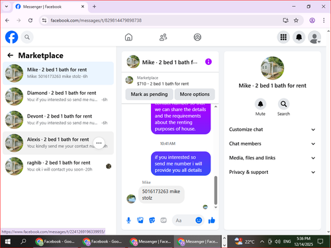Viewport: 331px width, 248px height.
Task: Open Alexis 2 bed 1 bath conversation
Action: pyautogui.click(x=58, y=143)
